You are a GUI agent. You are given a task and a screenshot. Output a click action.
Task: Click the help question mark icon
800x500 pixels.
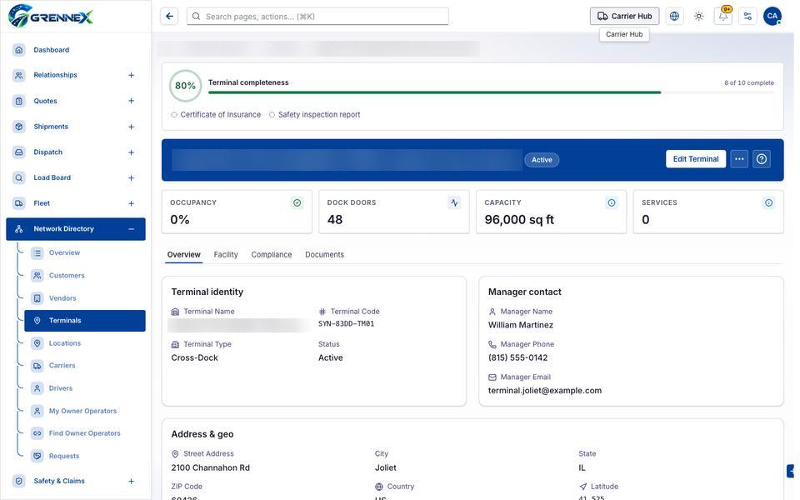pos(762,159)
